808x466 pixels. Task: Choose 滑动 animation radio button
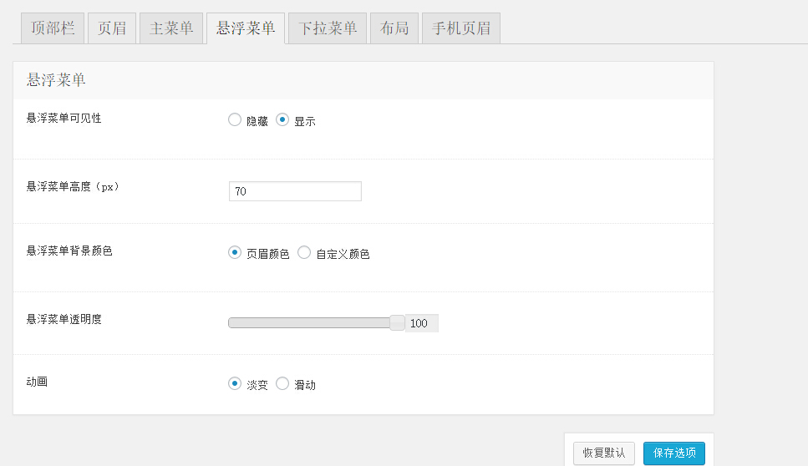(282, 384)
